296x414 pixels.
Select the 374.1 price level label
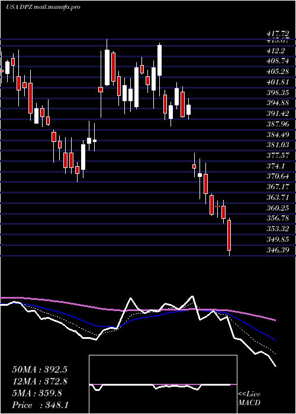(x=277, y=166)
